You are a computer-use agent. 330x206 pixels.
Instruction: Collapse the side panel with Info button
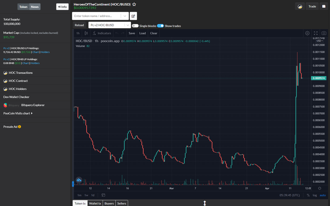pyautogui.click(x=62, y=7)
